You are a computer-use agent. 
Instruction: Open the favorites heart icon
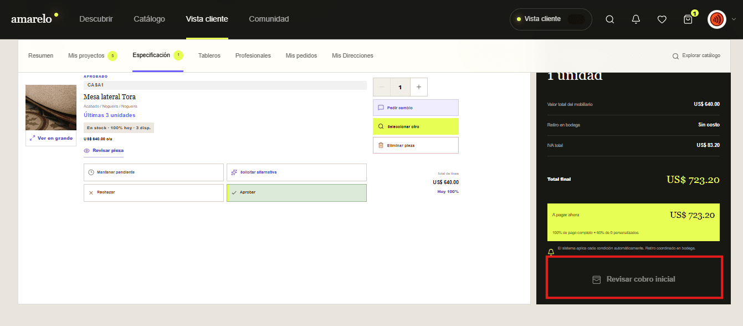pyautogui.click(x=662, y=19)
